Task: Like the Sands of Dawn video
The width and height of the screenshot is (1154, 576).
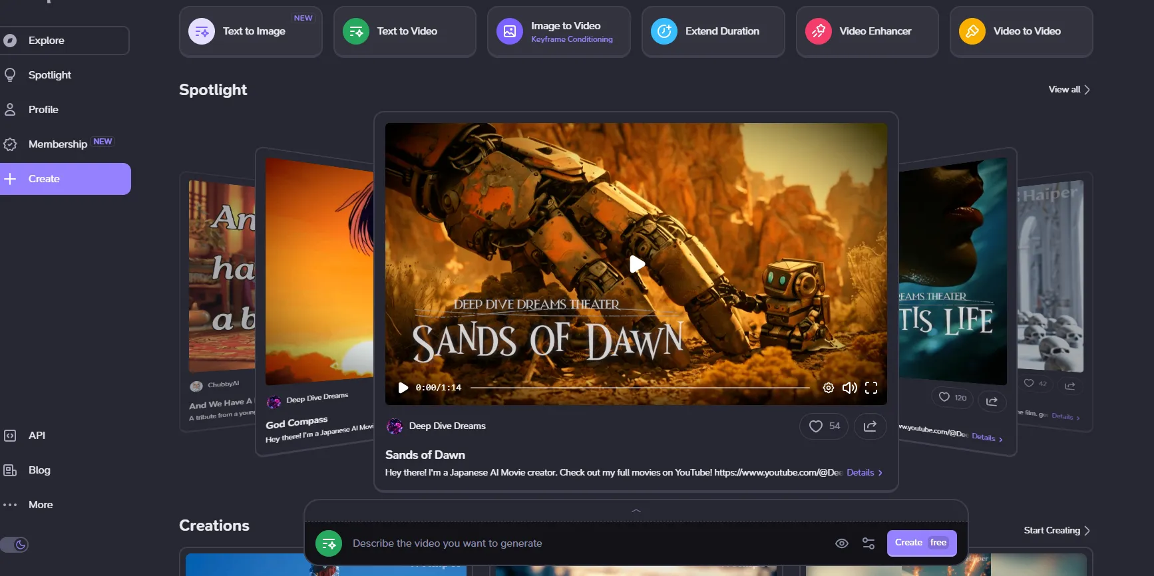Action: pyautogui.click(x=824, y=426)
